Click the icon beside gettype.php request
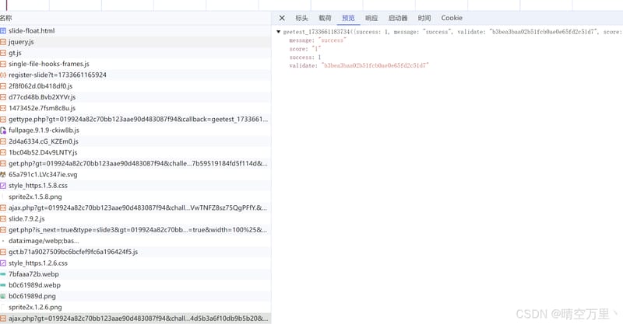623x324 pixels. click(x=3, y=119)
